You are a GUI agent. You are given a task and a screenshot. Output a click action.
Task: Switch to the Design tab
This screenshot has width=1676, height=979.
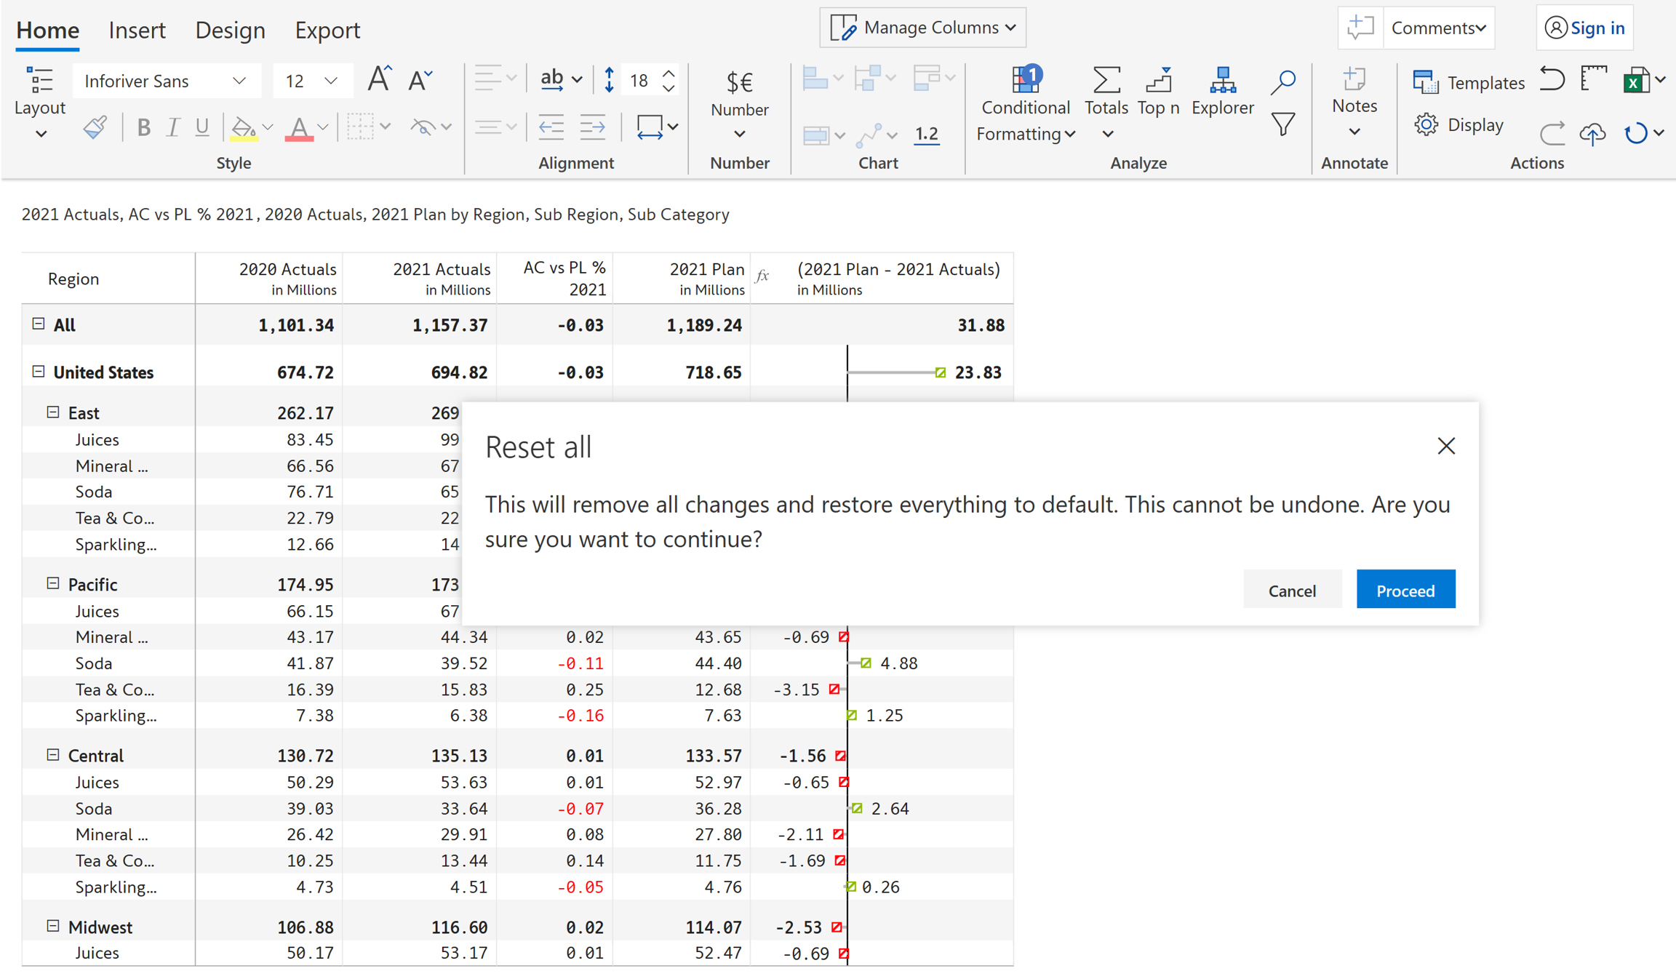[230, 30]
